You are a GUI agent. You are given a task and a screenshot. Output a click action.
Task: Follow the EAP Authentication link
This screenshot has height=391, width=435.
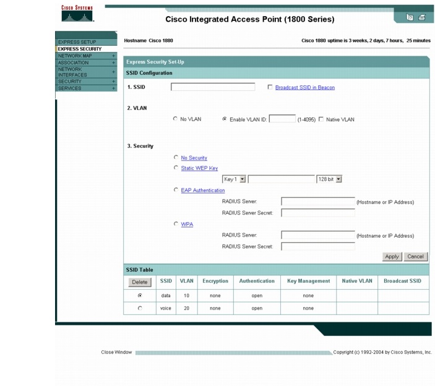(203, 190)
